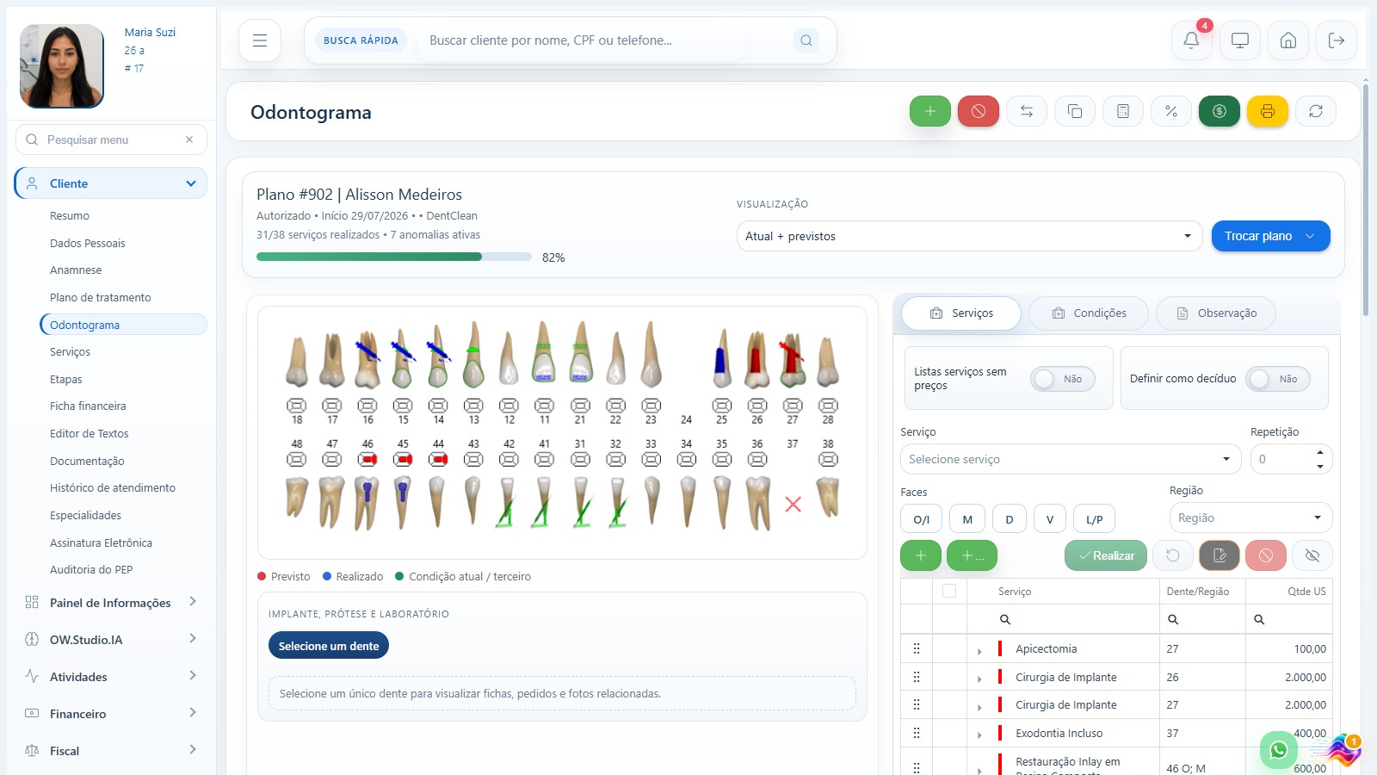Click the swap arrows icon
The height and width of the screenshot is (775, 1377).
tap(1027, 111)
